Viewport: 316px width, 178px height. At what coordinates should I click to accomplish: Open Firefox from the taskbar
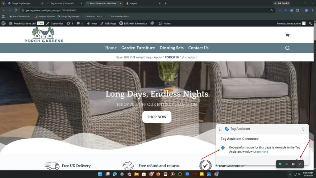[158, 174]
